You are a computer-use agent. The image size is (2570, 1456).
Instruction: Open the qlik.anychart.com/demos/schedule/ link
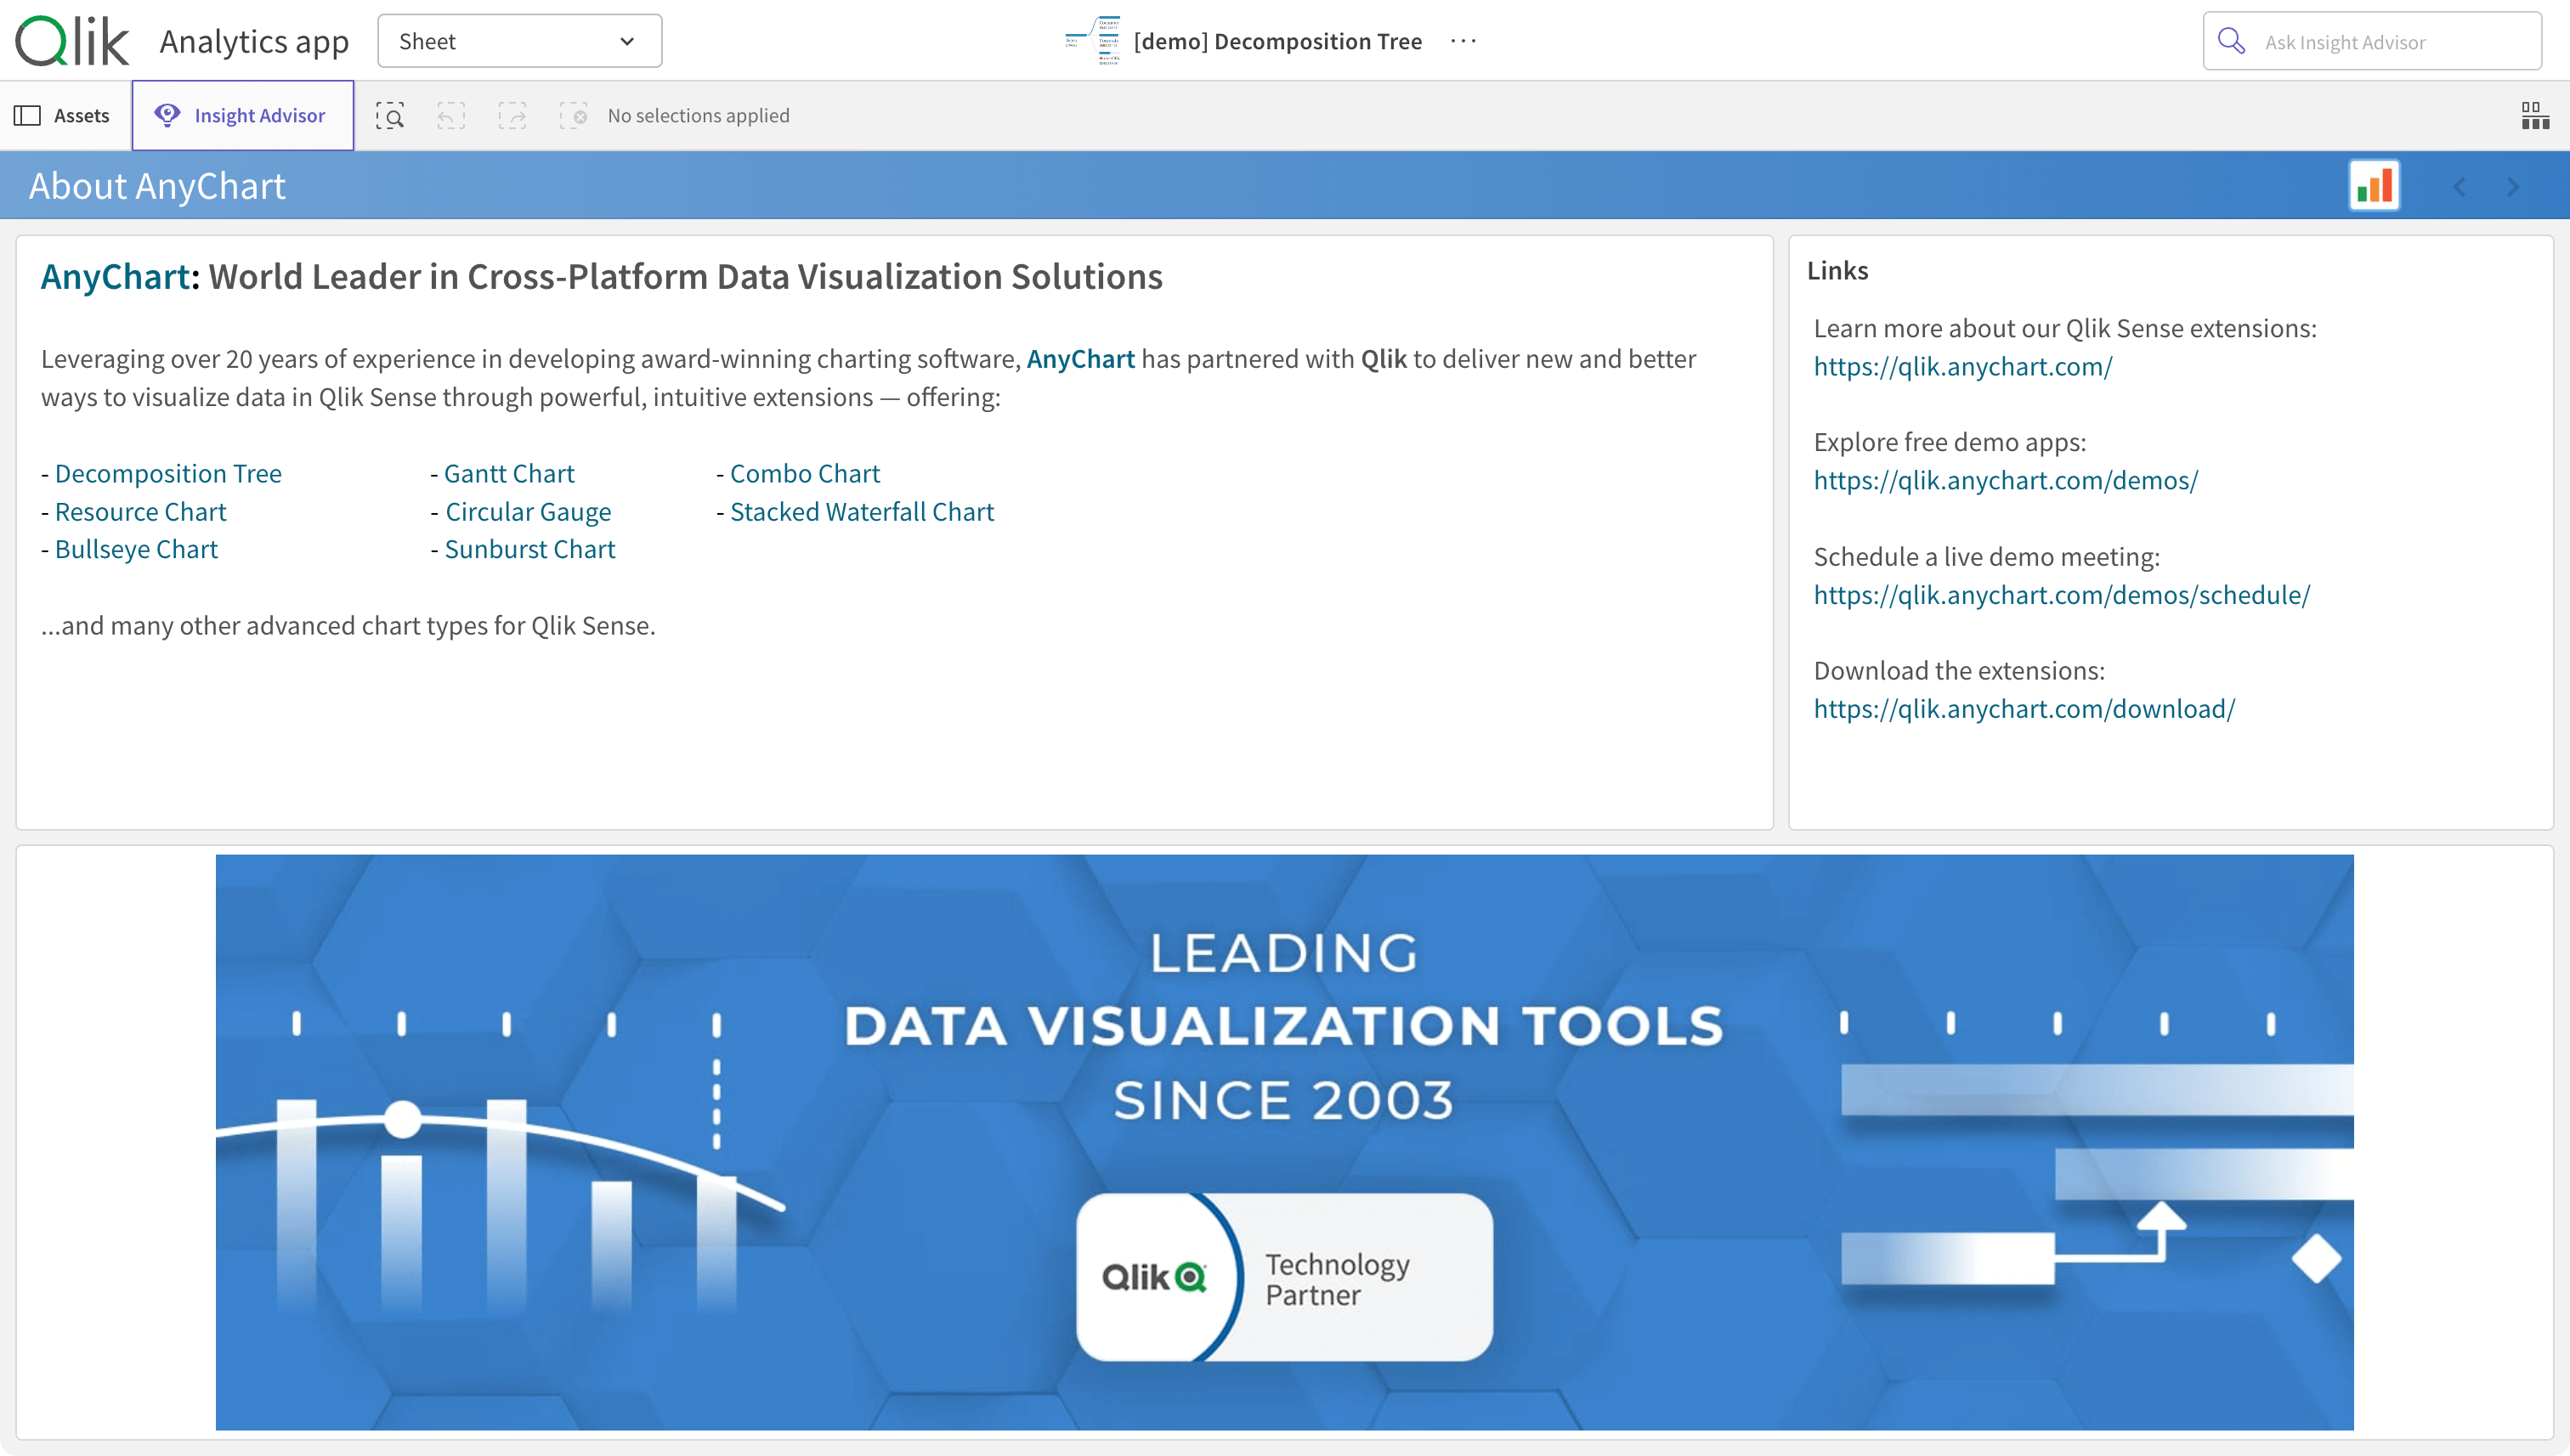(x=2061, y=595)
